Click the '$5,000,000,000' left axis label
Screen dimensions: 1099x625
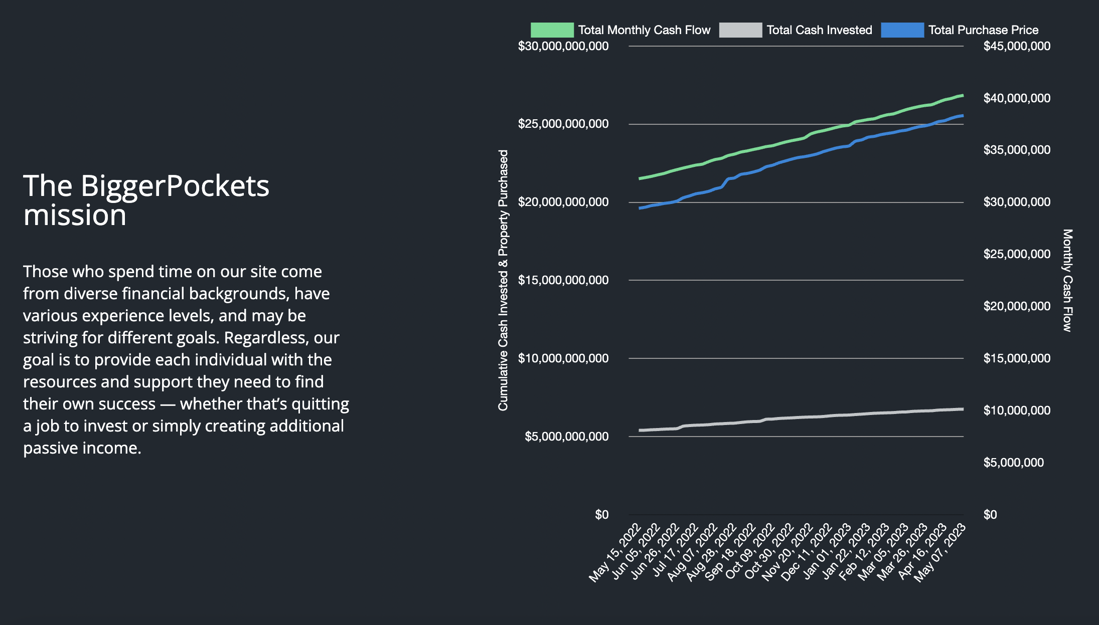566,437
